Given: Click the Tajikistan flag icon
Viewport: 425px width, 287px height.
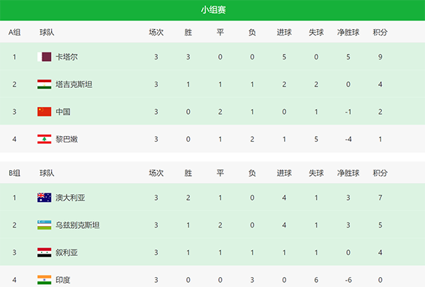Looking at the screenshot, I should 44,84.
